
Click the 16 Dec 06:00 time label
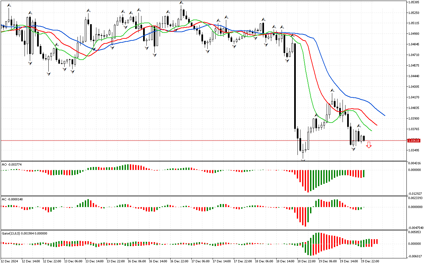pos(137,261)
